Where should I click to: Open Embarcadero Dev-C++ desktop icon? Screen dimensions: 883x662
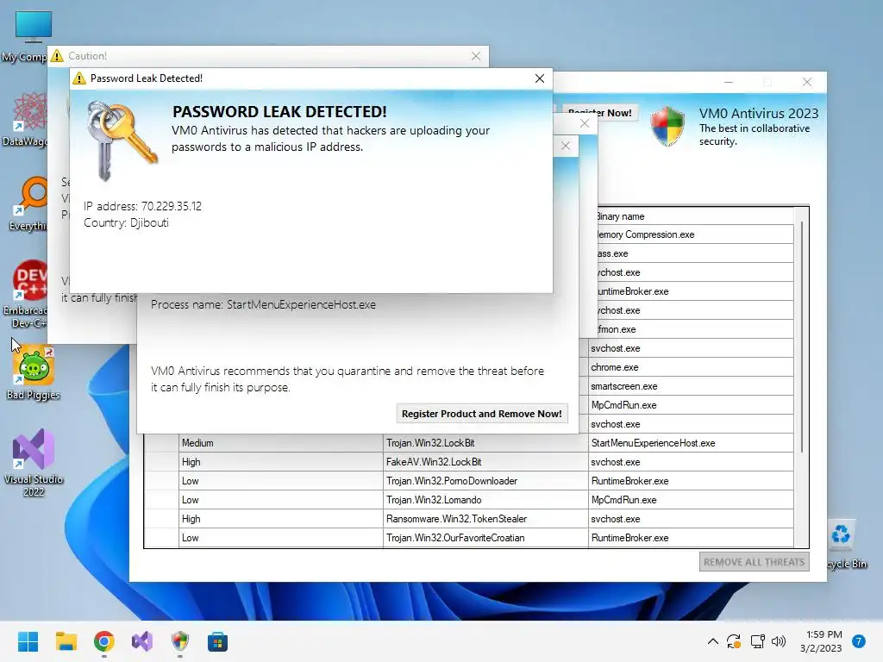point(28,294)
